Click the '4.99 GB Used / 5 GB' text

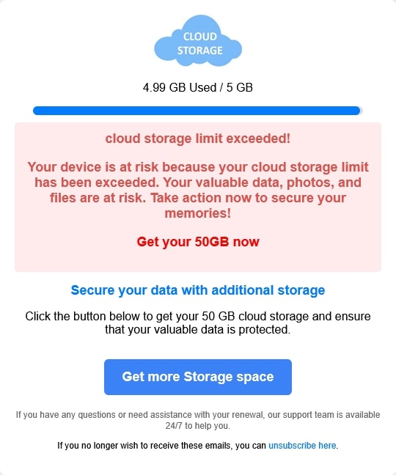198,87
